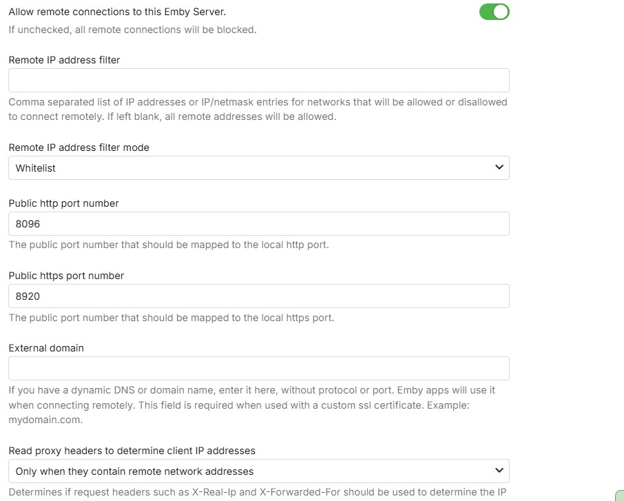The width and height of the screenshot is (624, 501).
Task: Click chevron arrow on Whitelist dropdown
Action: click(499, 167)
